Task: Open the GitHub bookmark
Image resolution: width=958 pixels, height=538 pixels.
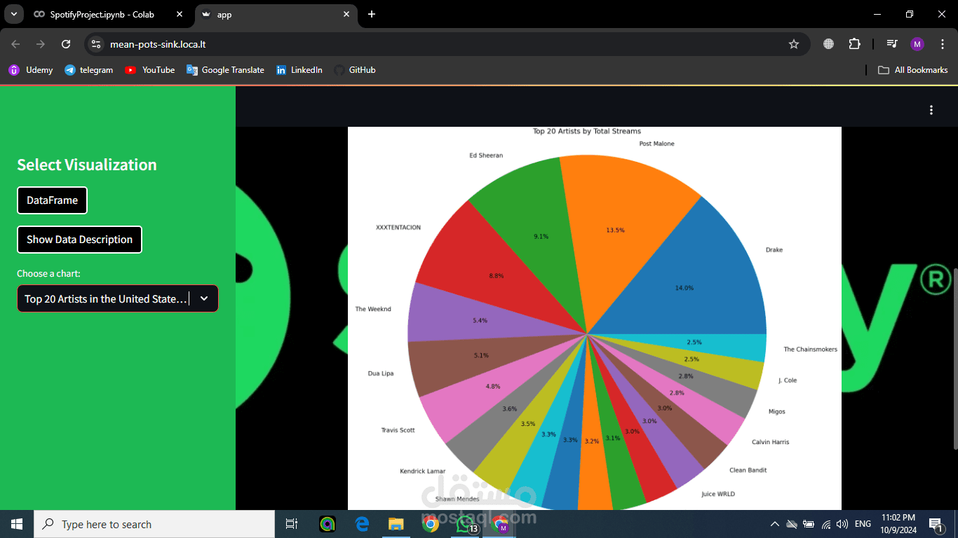Action: [x=355, y=70]
